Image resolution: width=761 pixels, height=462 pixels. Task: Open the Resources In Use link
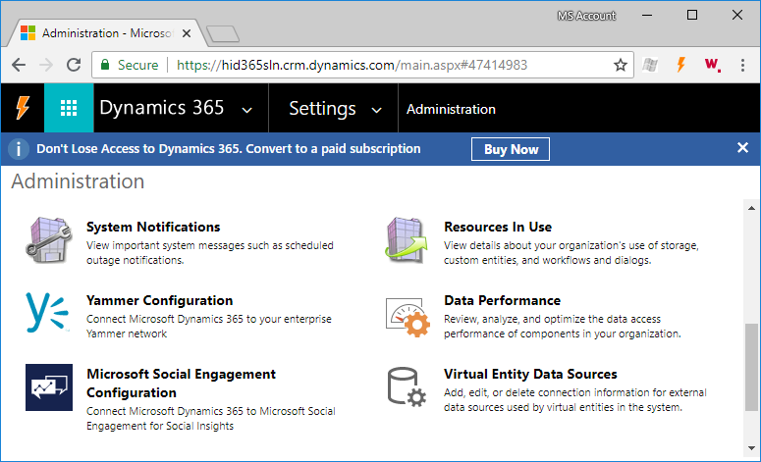click(x=498, y=227)
